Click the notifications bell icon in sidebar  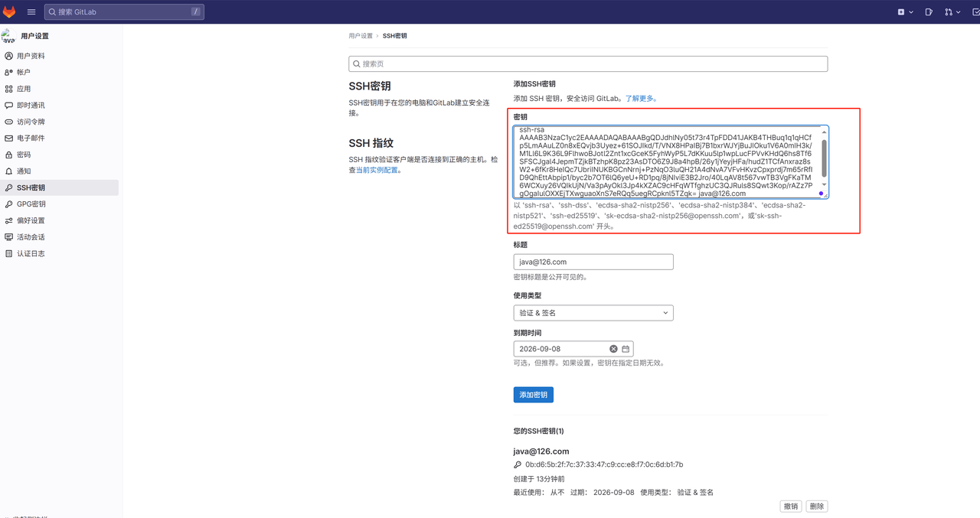[9, 171]
